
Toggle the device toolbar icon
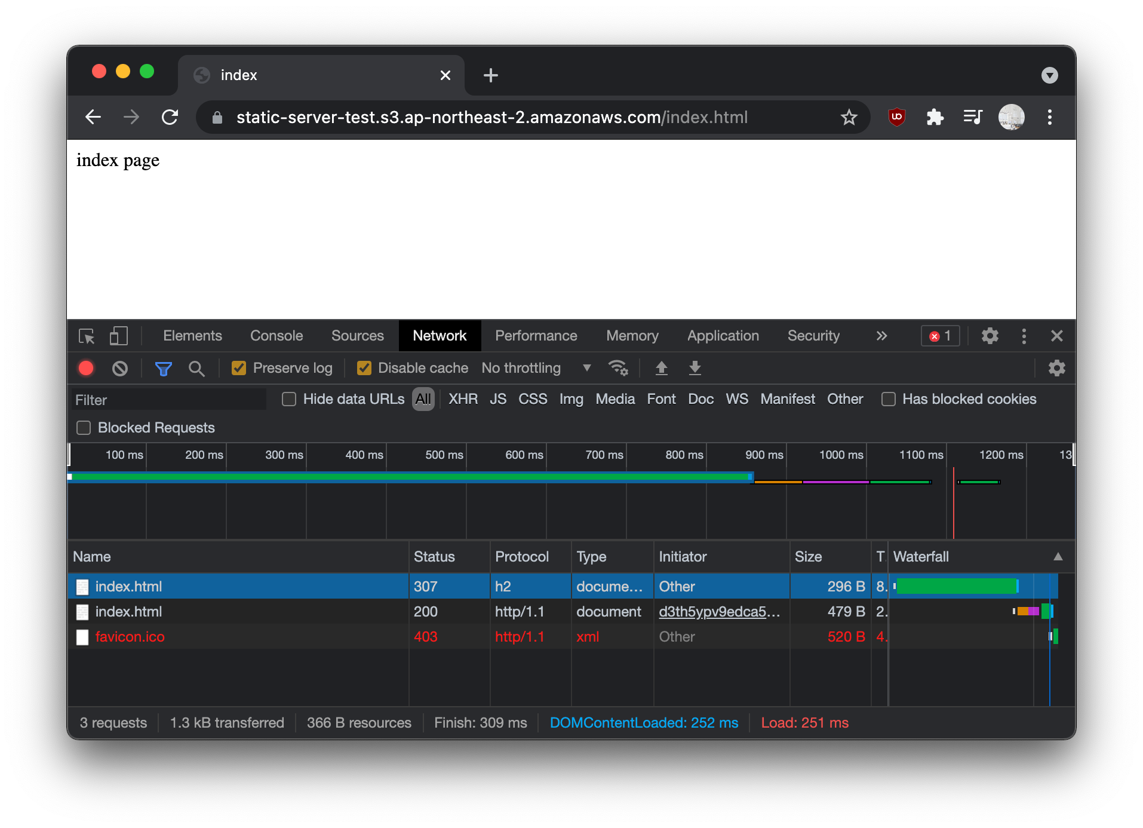[118, 336]
